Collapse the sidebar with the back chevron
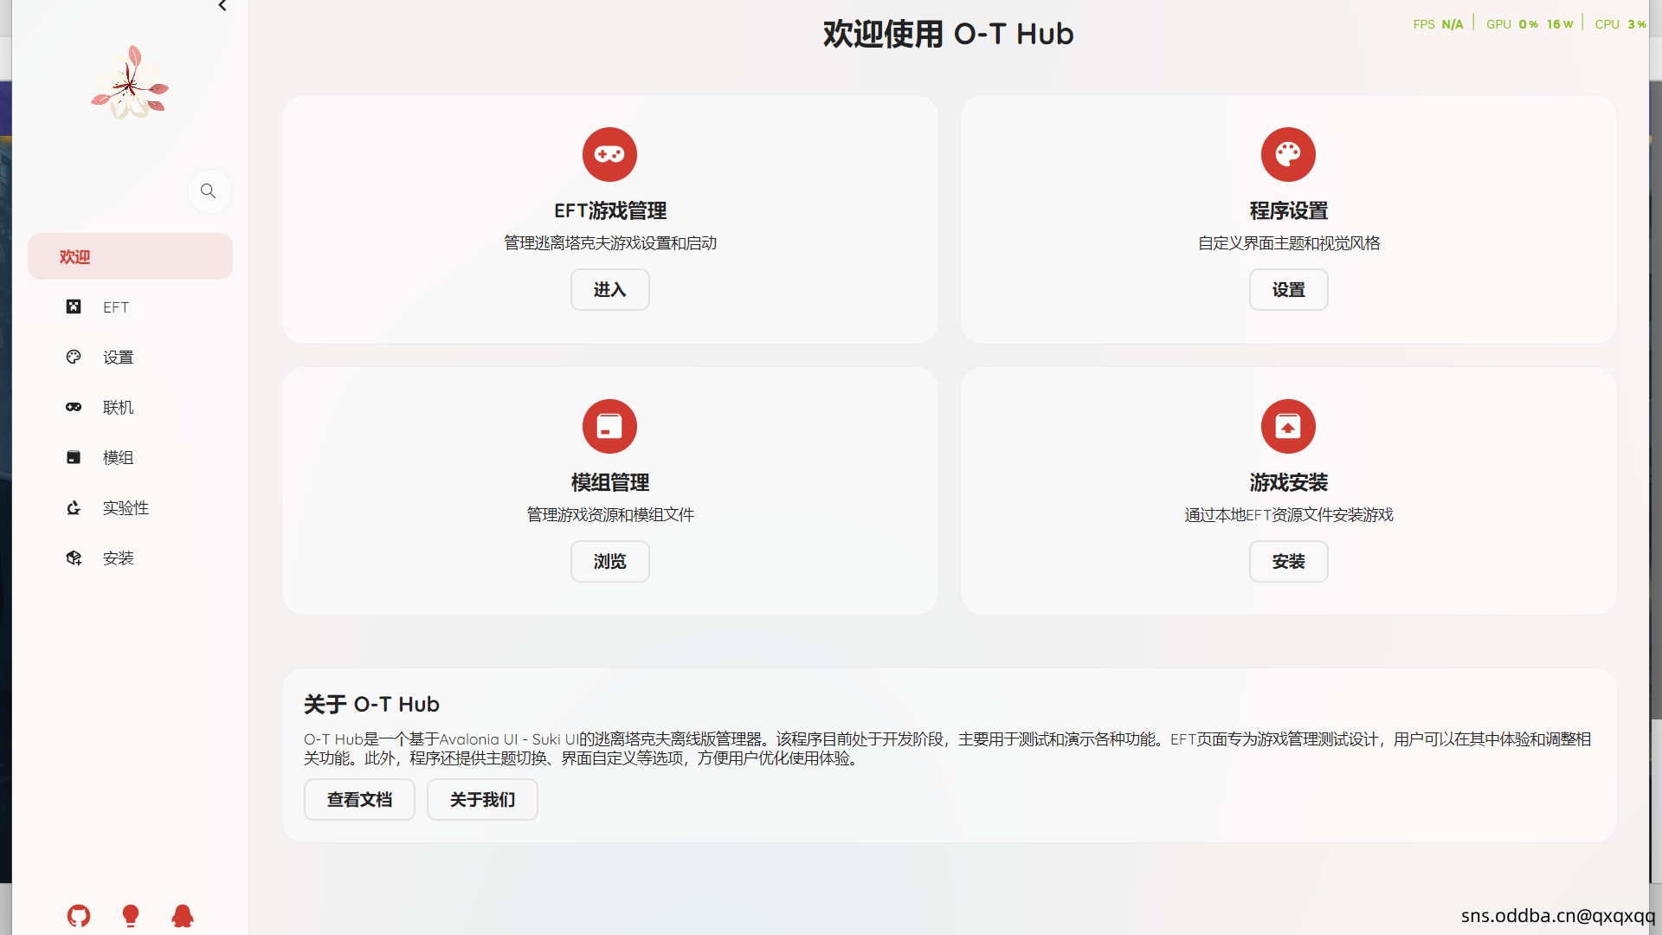This screenshot has height=935, width=1662. point(222,6)
